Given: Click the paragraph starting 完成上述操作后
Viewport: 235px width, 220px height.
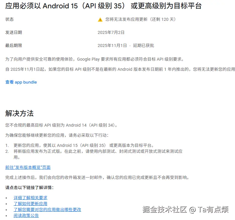Looking at the screenshot, I should pyautogui.click(x=98, y=177).
